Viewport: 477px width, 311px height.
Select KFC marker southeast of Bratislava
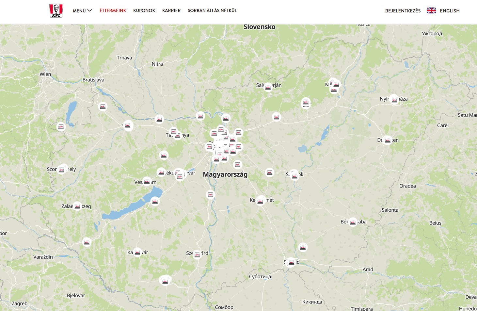(x=103, y=106)
